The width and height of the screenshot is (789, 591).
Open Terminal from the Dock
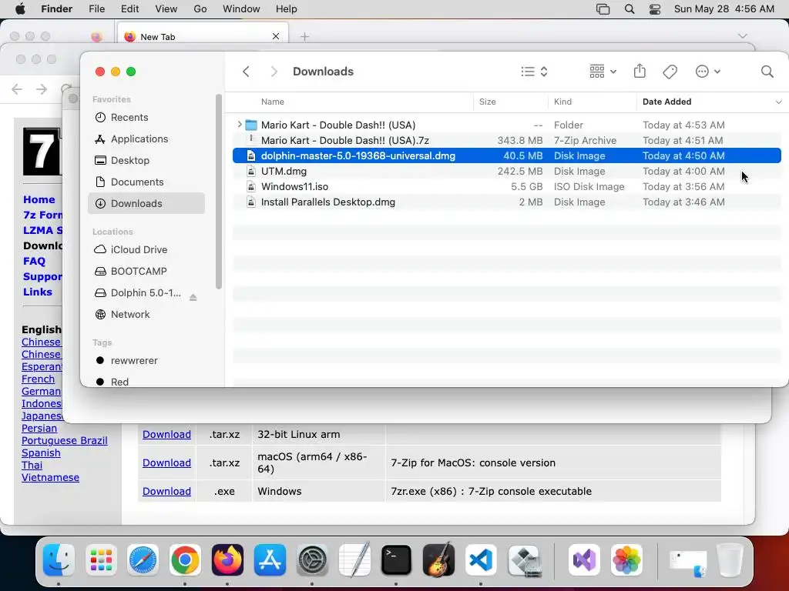tap(396, 560)
